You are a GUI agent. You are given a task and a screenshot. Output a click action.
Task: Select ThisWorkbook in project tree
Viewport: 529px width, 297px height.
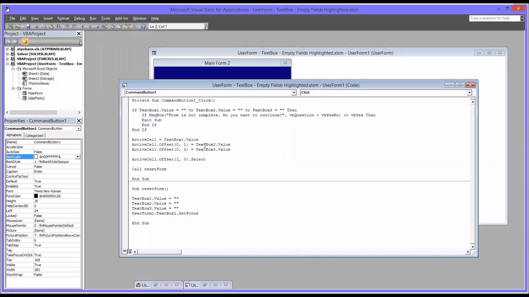(x=38, y=84)
